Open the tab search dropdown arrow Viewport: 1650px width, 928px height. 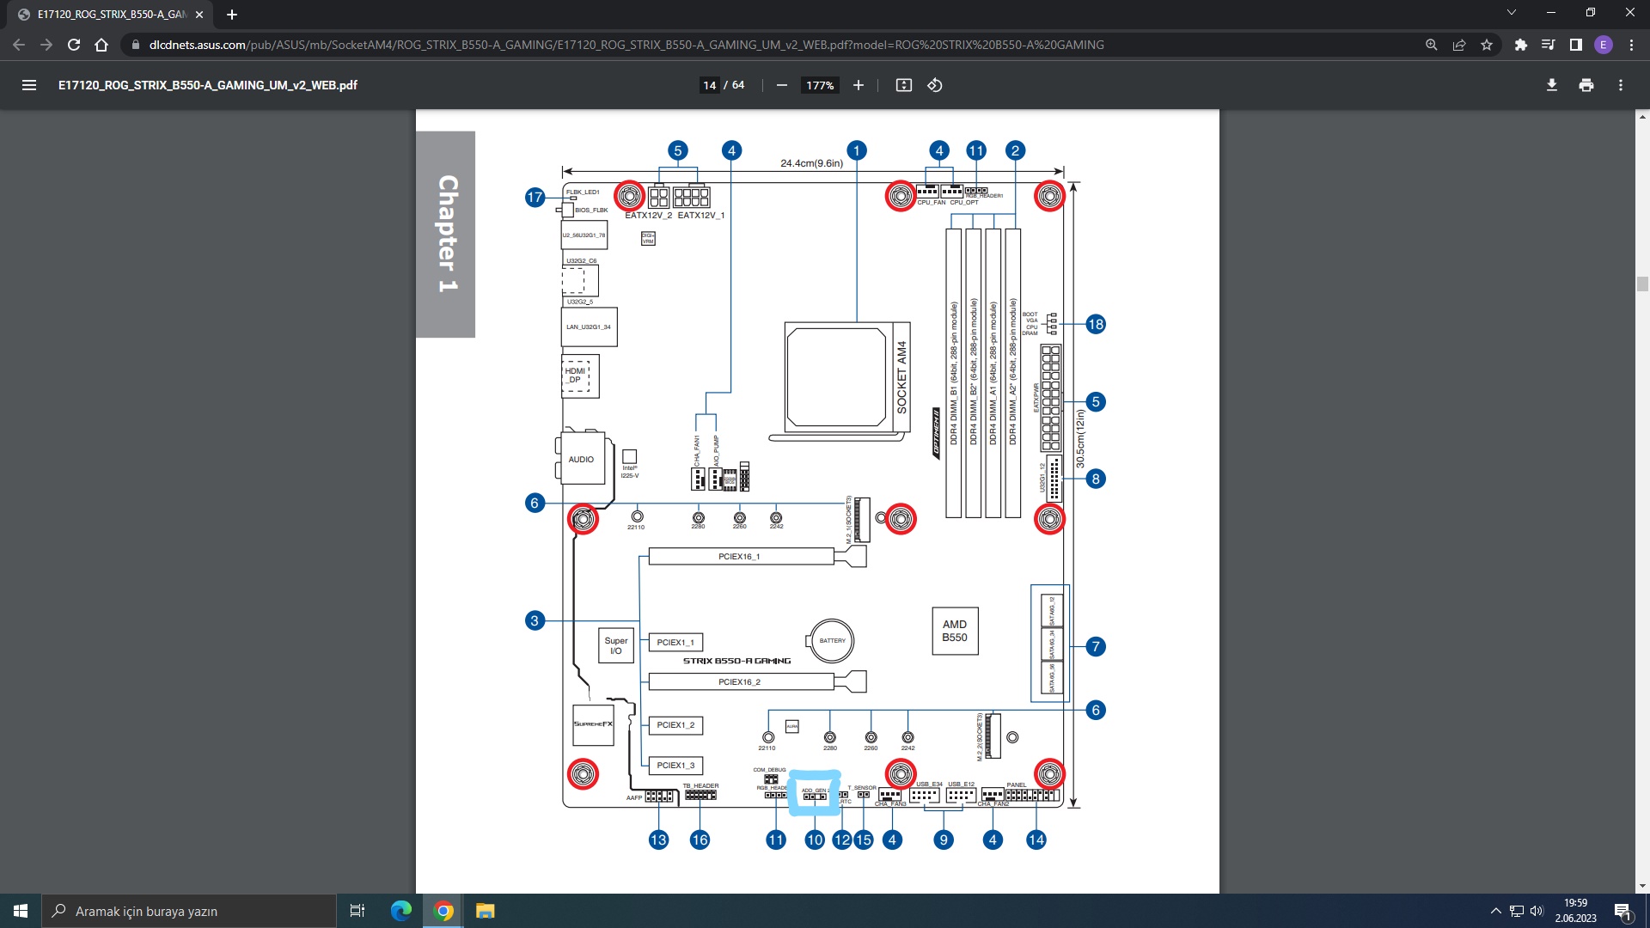1512,13
